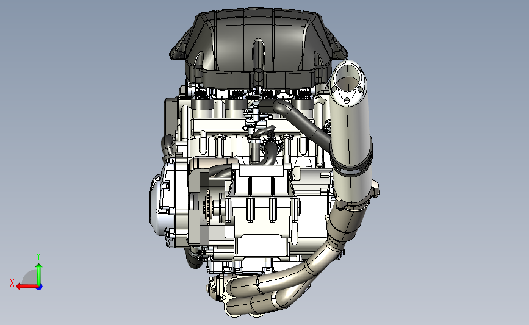Click the red X axis arrow of the triad
This screenshot has width=529, height=325.
27,287
